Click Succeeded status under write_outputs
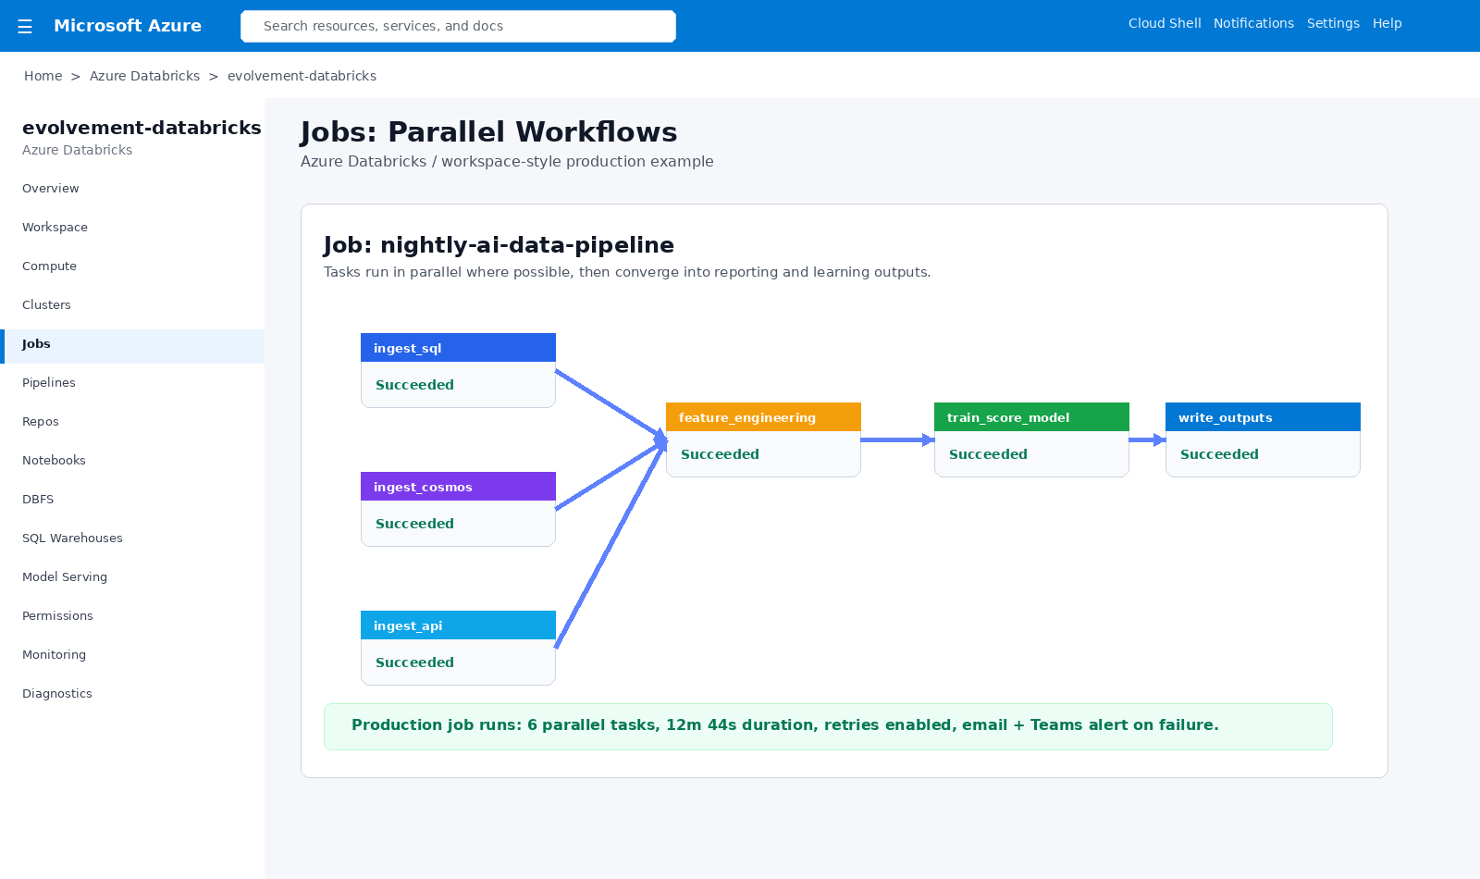The width and height of the screenshot is (1480, 879). coord(1219,454)
